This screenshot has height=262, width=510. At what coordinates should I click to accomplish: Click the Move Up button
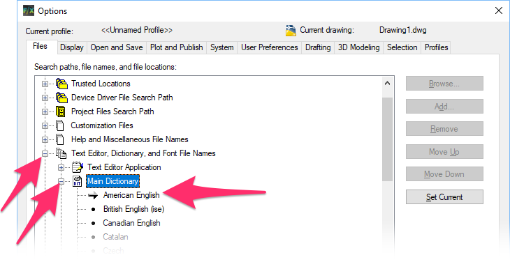(x=444, y=151)
